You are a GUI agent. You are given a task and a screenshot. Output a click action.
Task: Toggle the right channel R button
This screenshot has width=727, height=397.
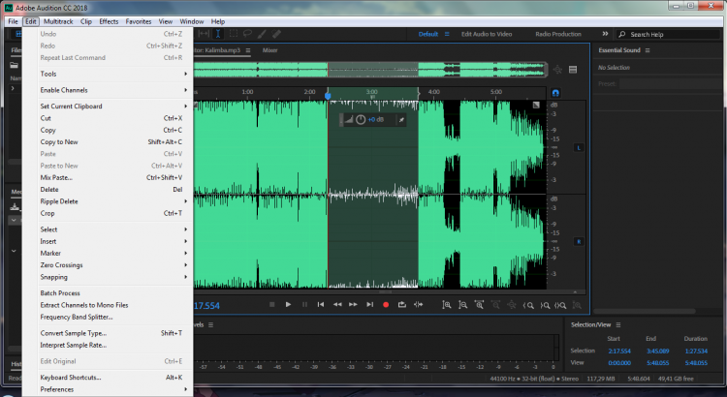pyautogui.click(x=579, y=241)
